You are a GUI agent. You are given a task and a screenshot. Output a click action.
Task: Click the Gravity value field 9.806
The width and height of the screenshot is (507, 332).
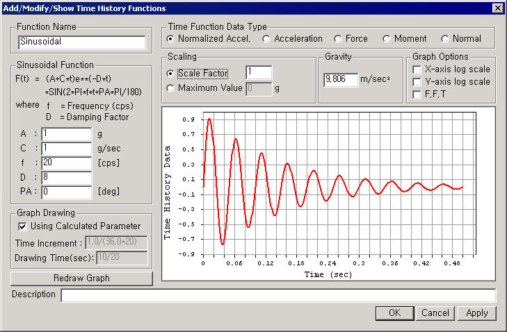point(341,80)
